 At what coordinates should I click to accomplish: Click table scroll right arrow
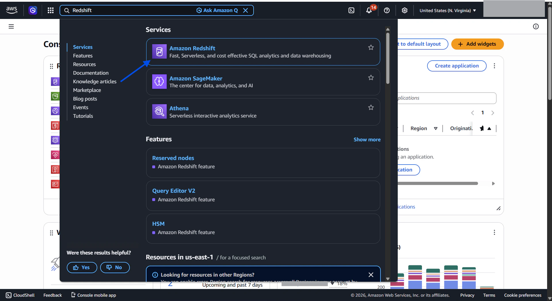tap(493, 183)
